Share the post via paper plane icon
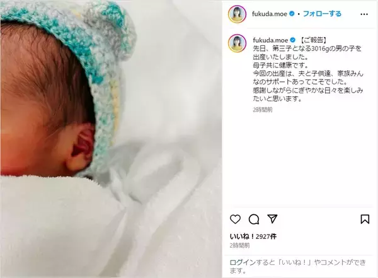Image resolution: width=378 pixels, height=278 pixels. (x=272, y=219)
